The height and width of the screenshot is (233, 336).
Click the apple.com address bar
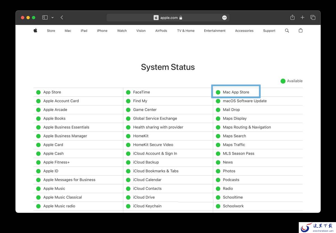pyautogui.click(x=168, y=18)
